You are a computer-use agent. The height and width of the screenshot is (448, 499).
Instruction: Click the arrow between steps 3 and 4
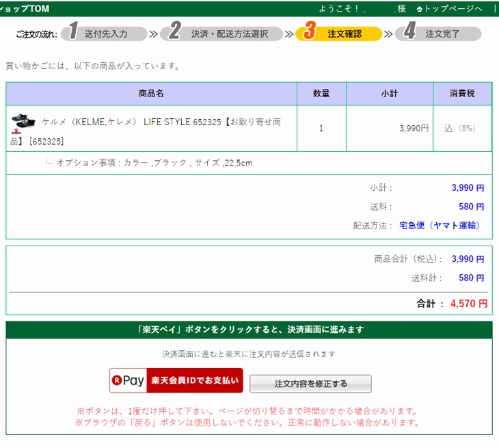[x=388, y=34]
